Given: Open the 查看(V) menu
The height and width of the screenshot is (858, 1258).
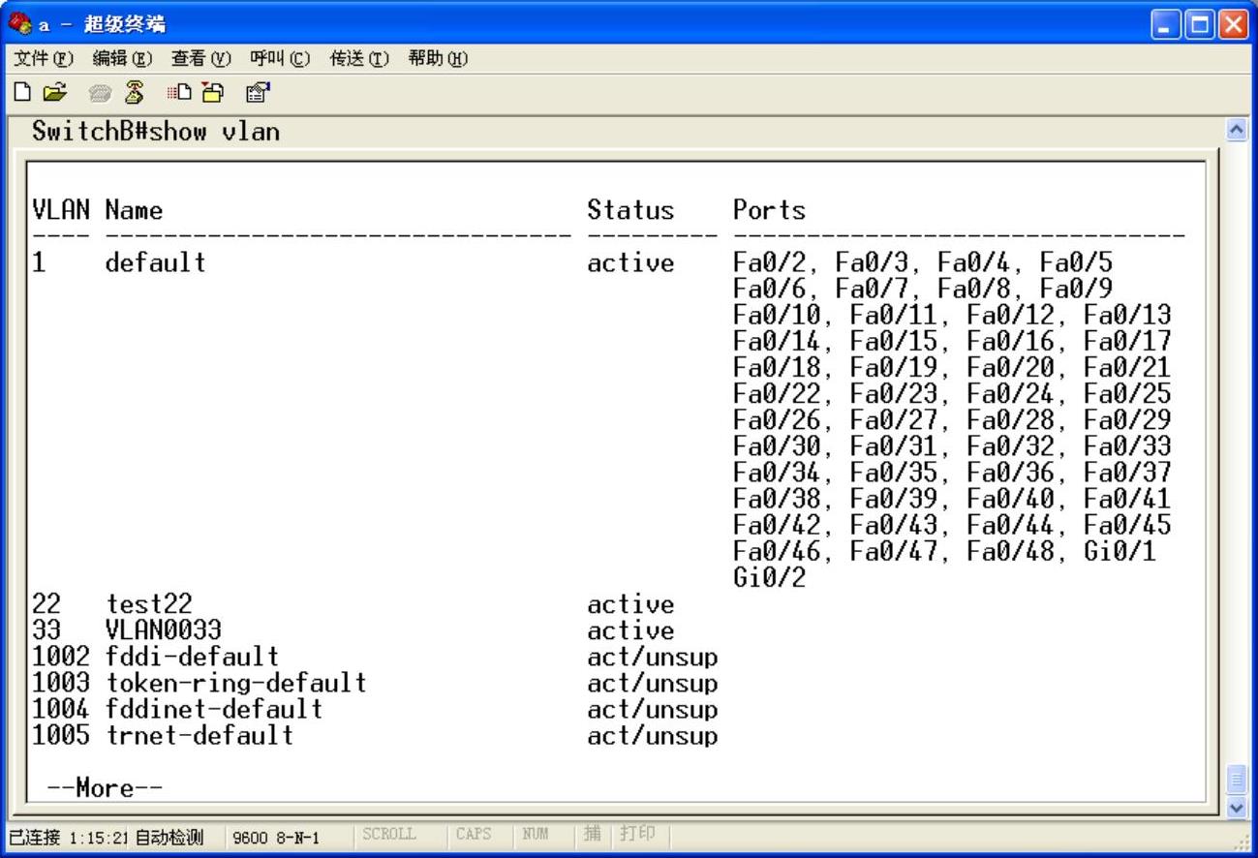Looking at the screenshot, I should pyautogui.click(x=201, y=59).
